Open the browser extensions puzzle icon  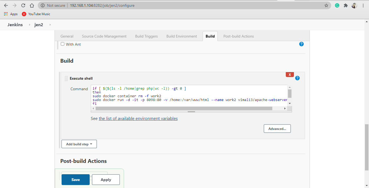[x=345, y=5]
